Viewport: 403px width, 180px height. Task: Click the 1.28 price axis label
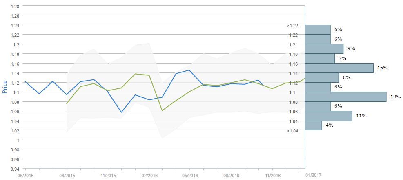coord(14,7)
